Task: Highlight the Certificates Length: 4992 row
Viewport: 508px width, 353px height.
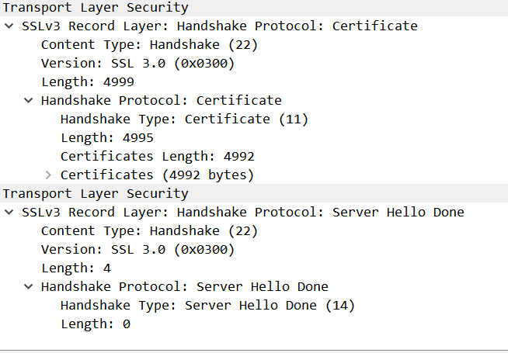Action: click(x=157, y=156)
